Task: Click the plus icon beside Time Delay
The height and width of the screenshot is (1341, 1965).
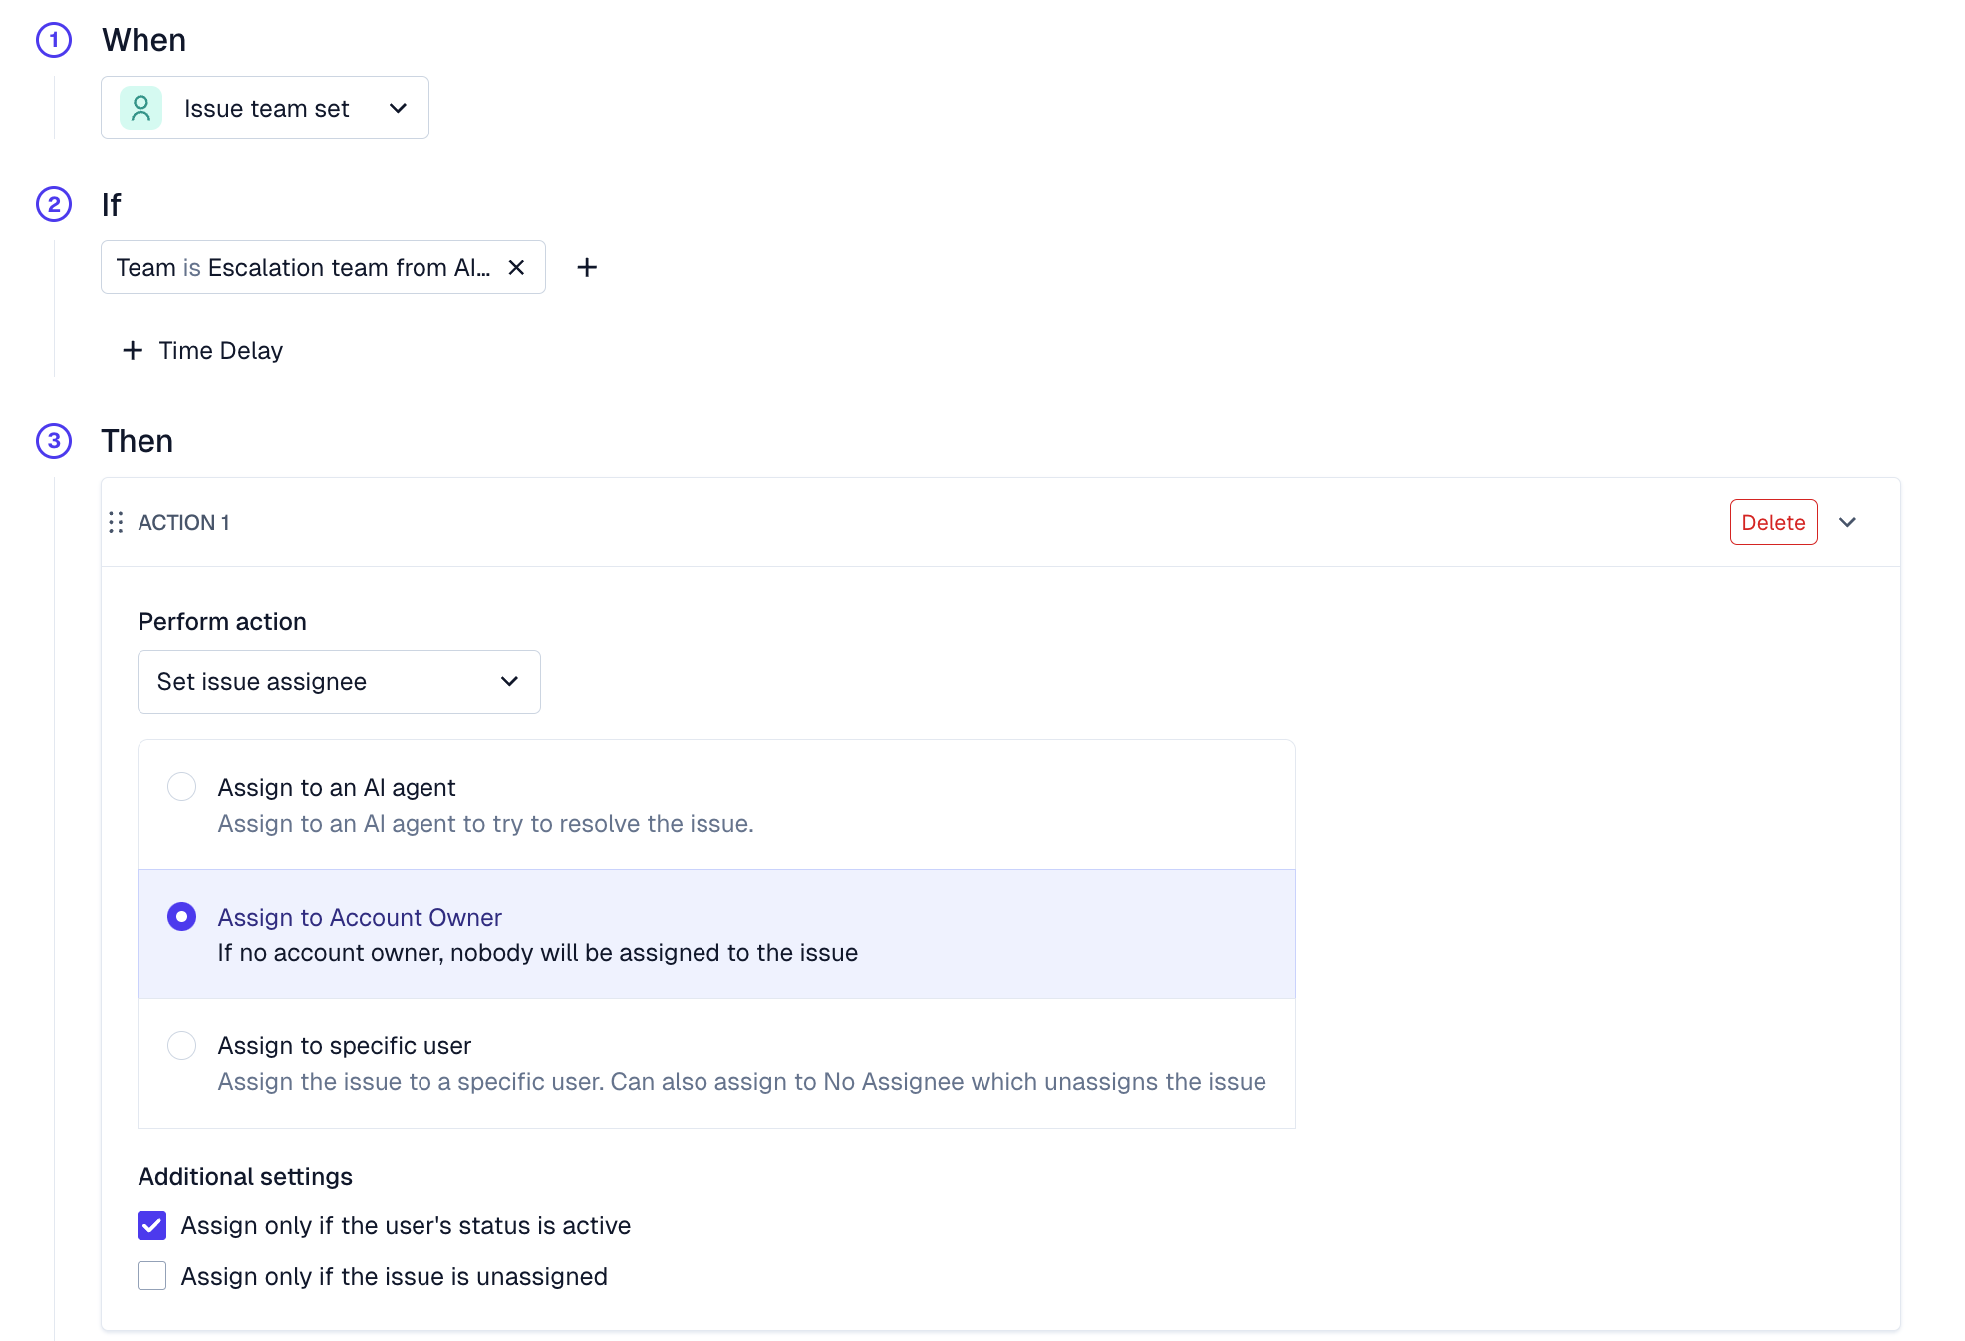Action: [x=133, y=350]
